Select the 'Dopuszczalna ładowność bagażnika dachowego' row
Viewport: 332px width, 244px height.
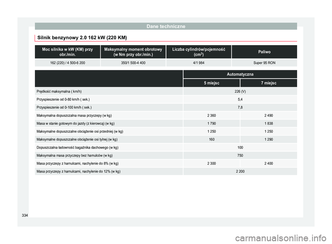77,148
